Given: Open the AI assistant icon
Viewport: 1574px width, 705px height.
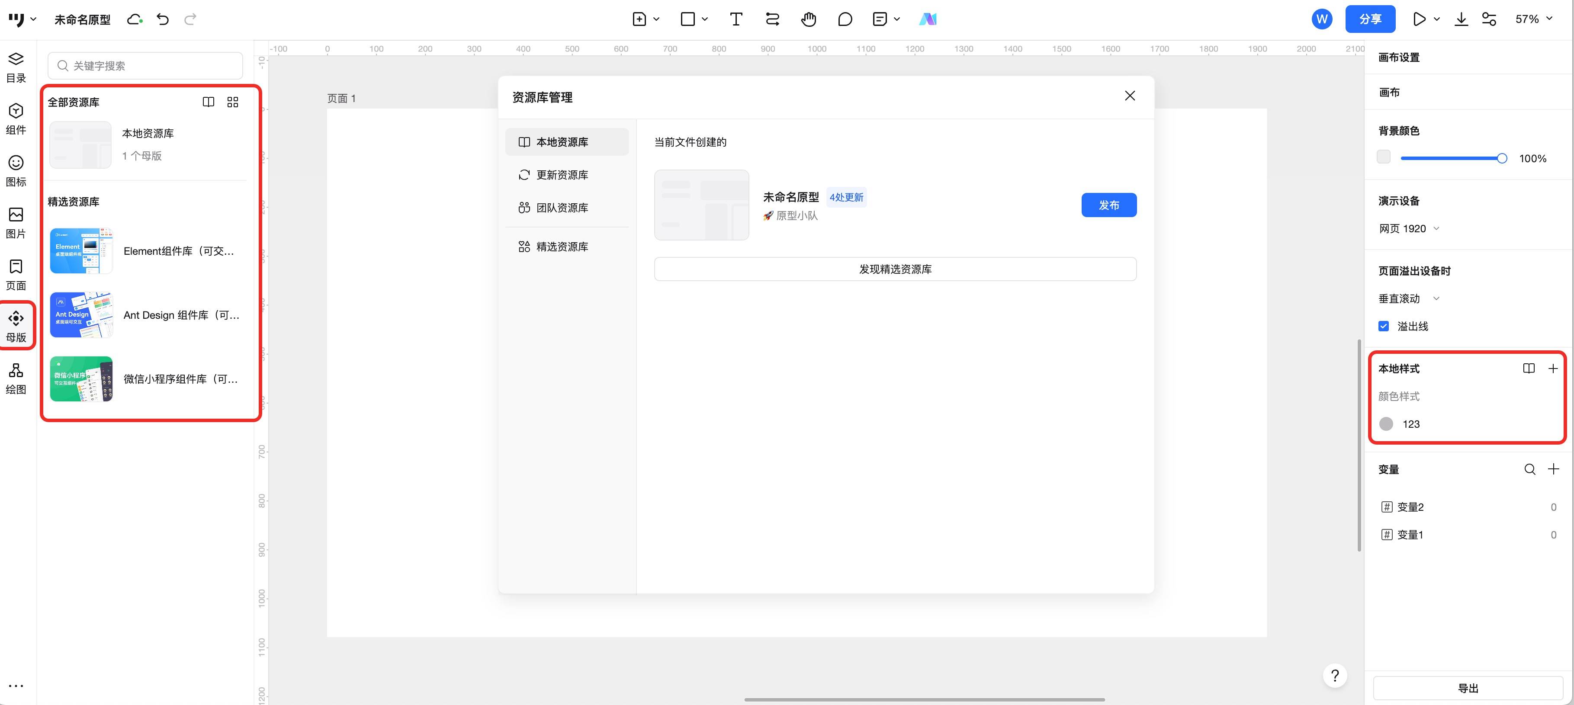Looking at the screenshot, I should click(928, 19).
